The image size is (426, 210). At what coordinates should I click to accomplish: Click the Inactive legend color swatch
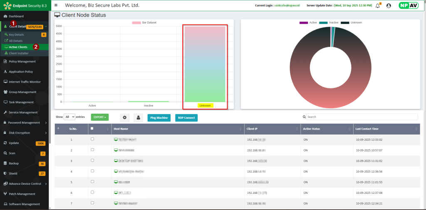[323, 22]
